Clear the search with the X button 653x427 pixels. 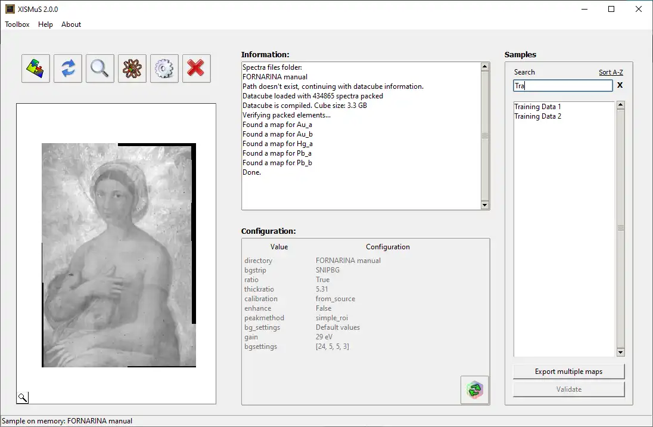[619, 85]
